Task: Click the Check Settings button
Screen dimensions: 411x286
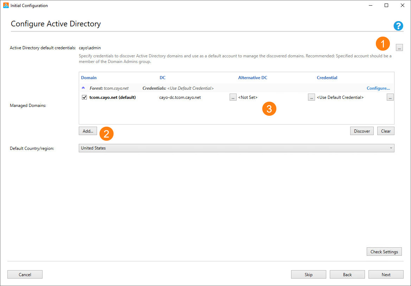Action: [384, 252]
